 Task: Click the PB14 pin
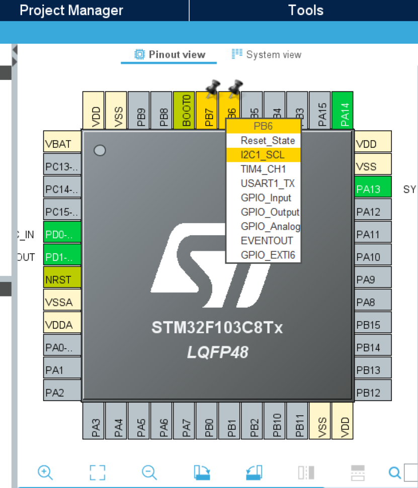coord(373,345)
